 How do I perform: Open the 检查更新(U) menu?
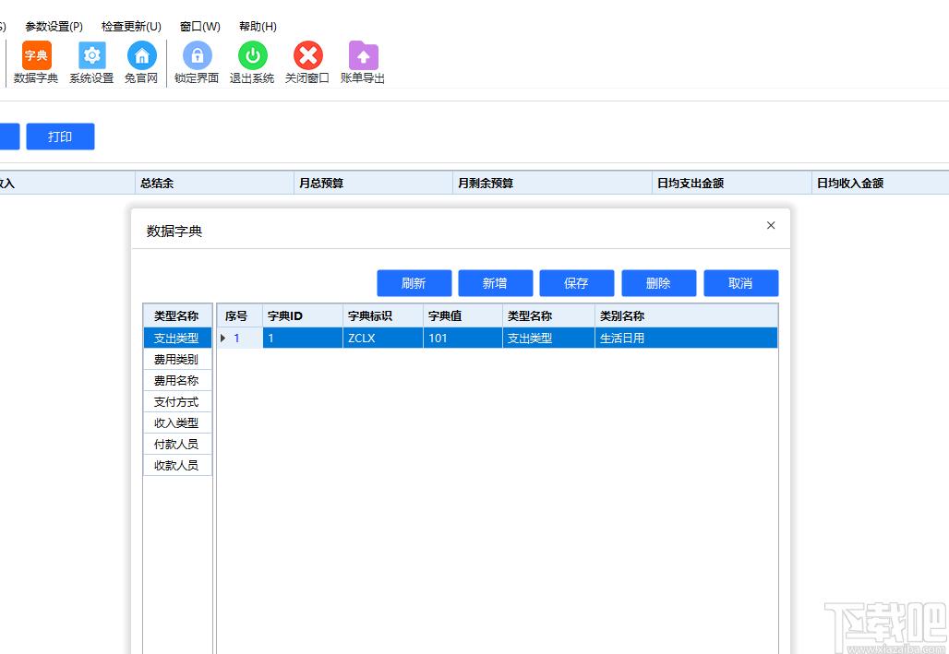tap(131, 27)
